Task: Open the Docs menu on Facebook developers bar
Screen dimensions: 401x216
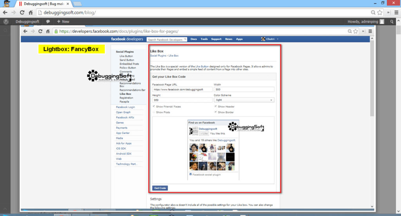Action: click(x=193, y=39)
